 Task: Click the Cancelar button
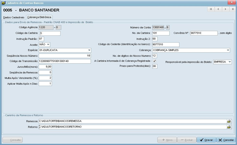tap(226, 140)
